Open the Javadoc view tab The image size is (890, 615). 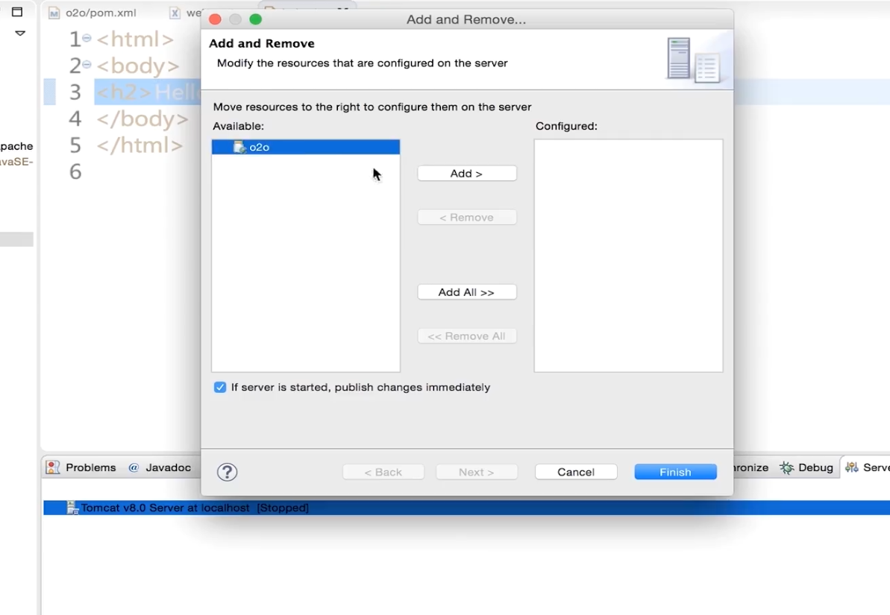click(x=160, y=467)
